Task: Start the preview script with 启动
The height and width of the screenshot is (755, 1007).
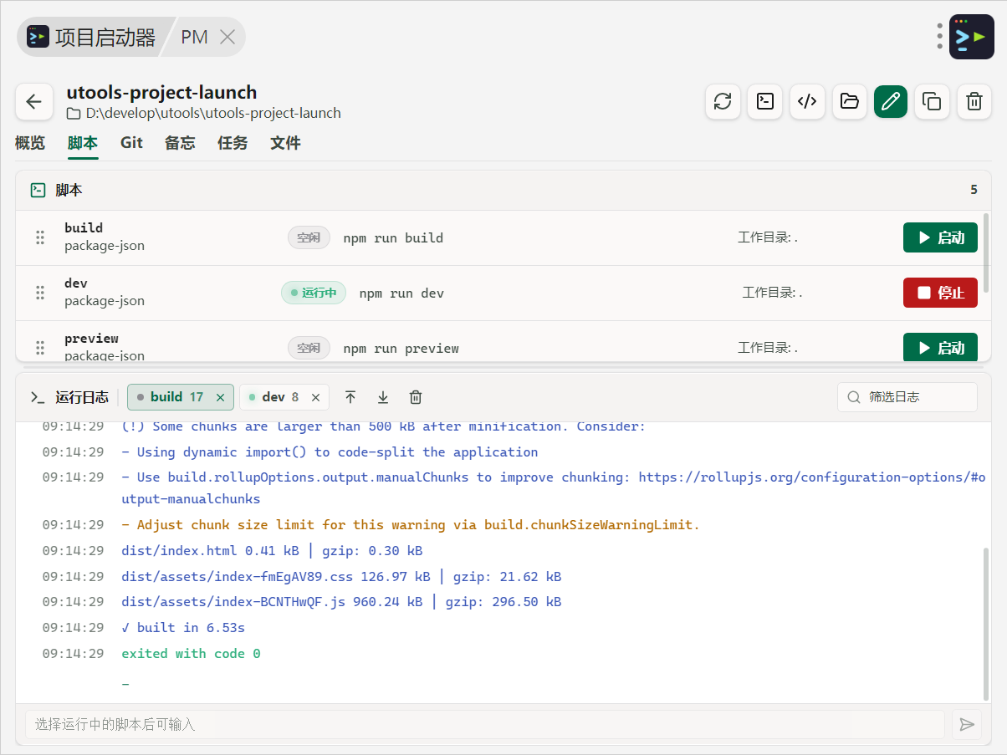Action: pyautogui.click(x=940, y=347)
